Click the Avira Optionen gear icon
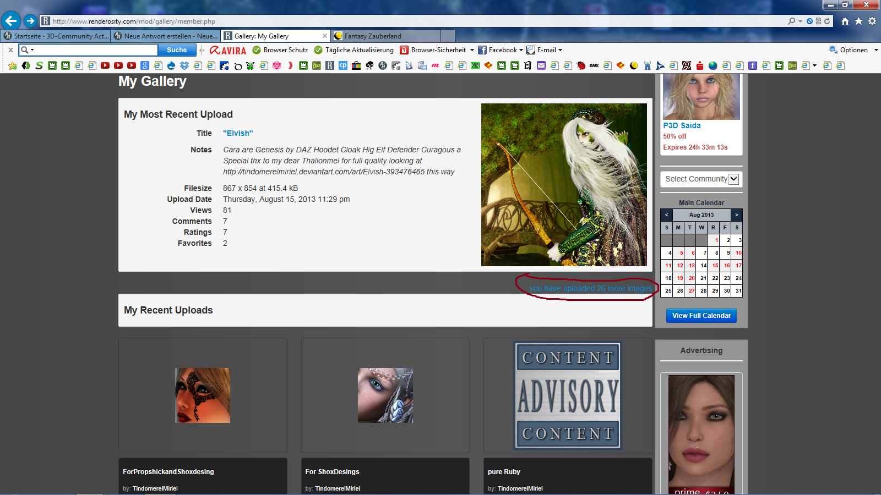 click(833, 50)
